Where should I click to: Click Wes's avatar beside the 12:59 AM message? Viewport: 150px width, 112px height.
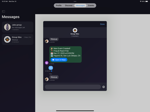click(x=47, y=79)
